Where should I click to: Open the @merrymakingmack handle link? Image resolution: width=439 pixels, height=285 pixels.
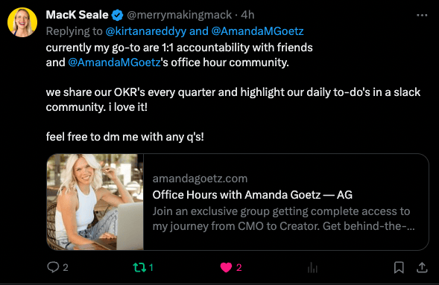pos(179,15)
